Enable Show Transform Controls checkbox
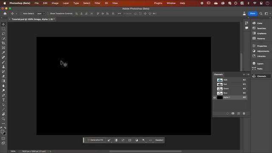 [48, 14]
